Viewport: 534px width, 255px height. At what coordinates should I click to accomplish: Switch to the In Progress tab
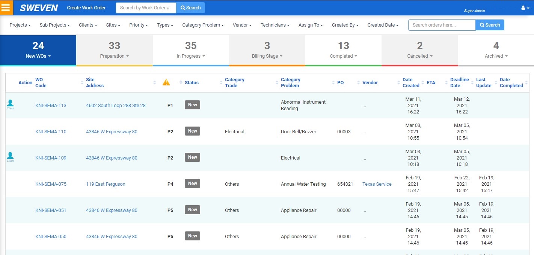191,50
